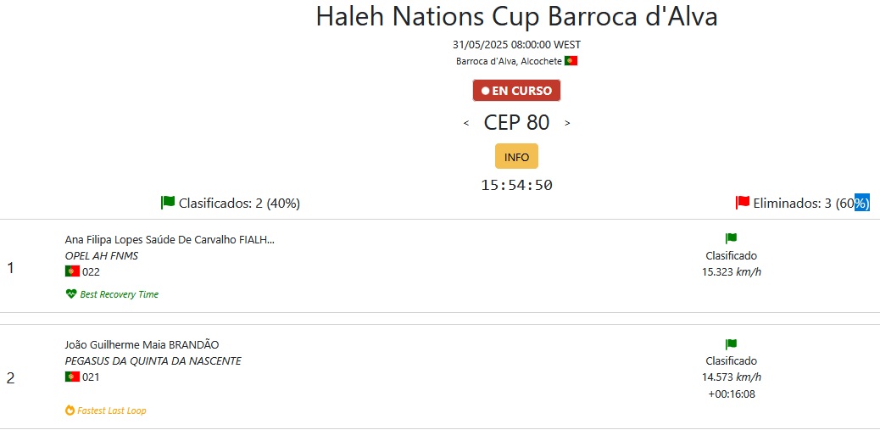Click the green Clasificados flag icon
Screen dimensions: 880x430
click(168, 202)
